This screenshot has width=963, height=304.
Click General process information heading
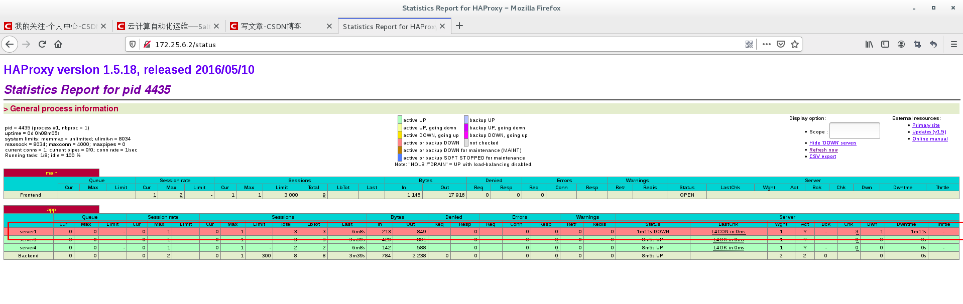coord(64,109)
